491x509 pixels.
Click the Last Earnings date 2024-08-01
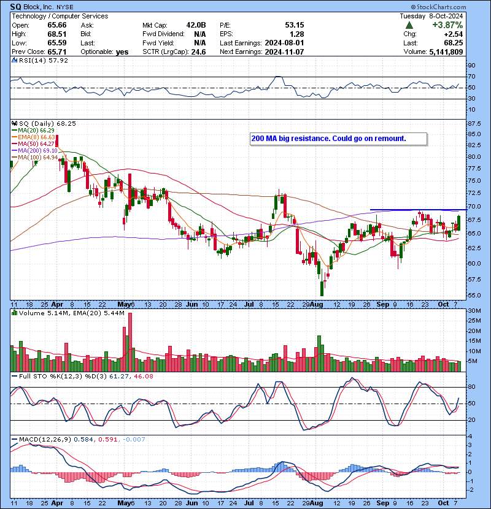point(284,43)
